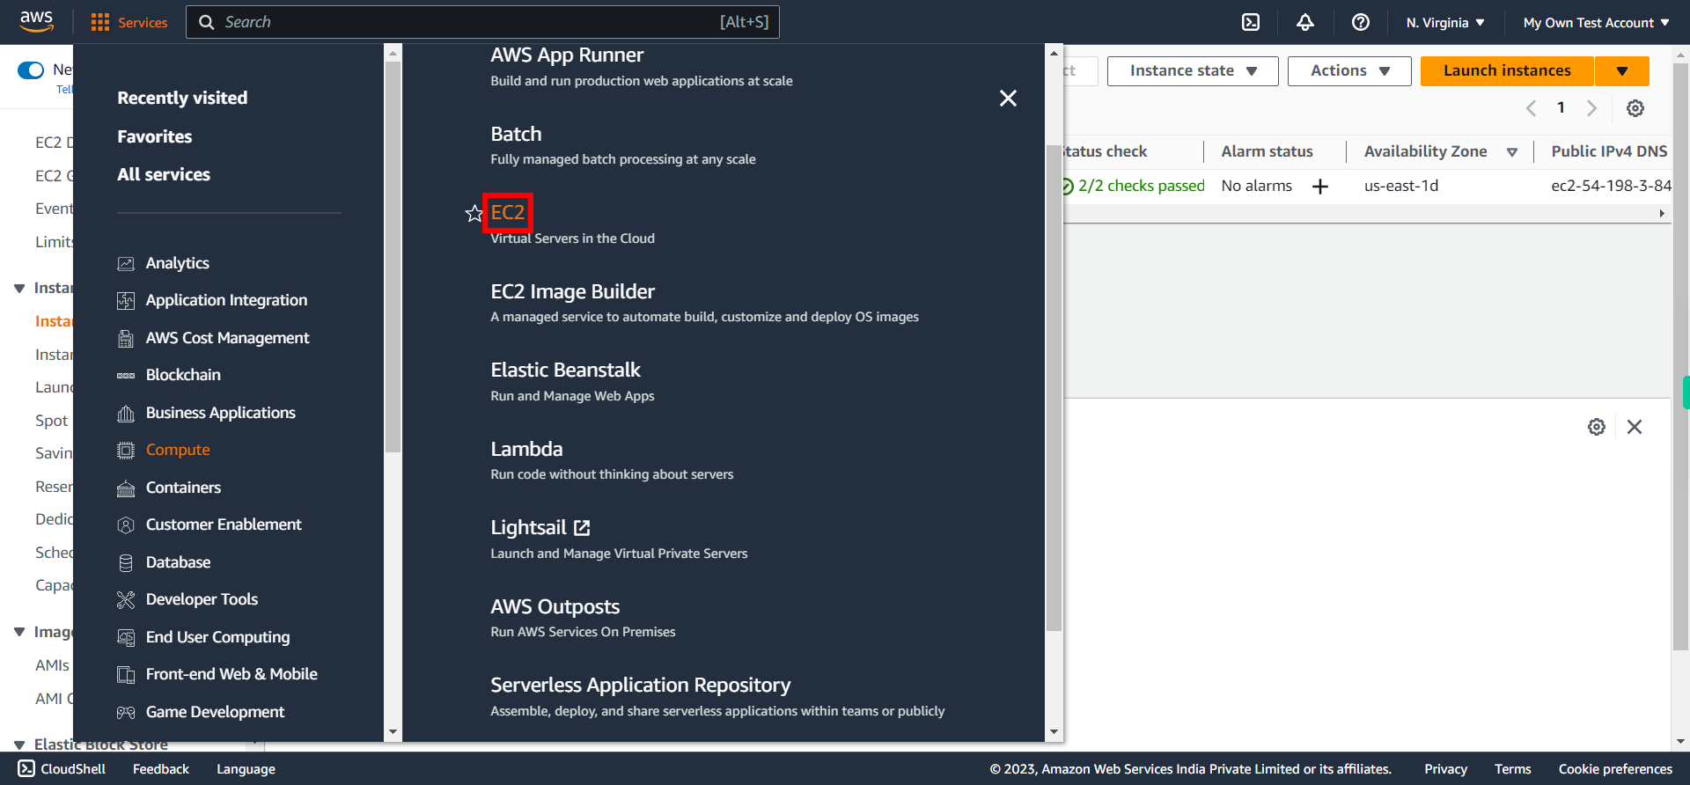The image size is (1690, 785).
Task: Click the Front-end Web & Mobile icon
Action: tap(126, 675)
